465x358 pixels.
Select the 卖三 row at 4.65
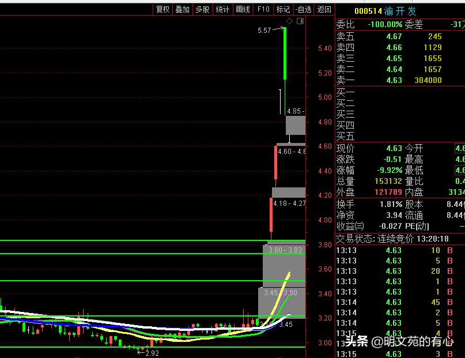point(400,58)
